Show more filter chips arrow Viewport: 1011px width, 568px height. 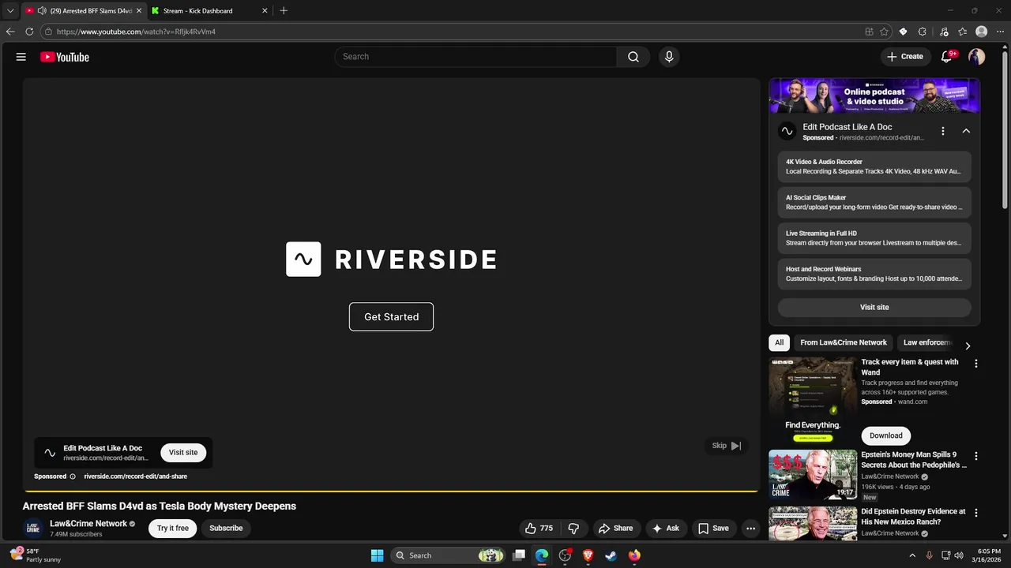[x=968, y=346]
